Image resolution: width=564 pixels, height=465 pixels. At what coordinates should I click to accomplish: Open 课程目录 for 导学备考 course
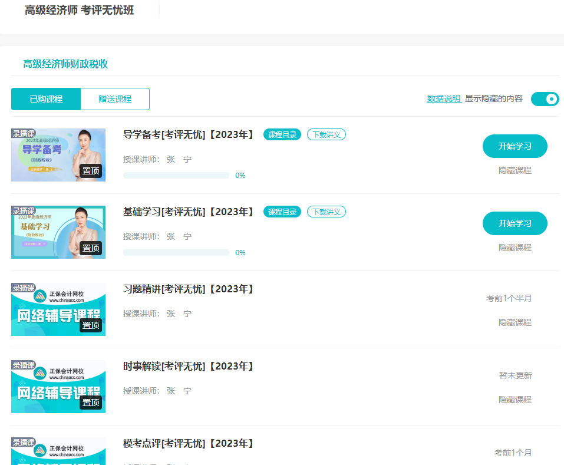coord(282,134)
